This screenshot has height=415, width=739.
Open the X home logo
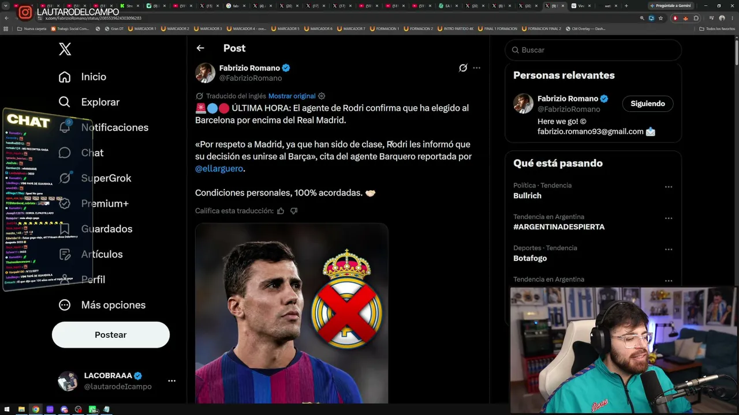point(65,49)
